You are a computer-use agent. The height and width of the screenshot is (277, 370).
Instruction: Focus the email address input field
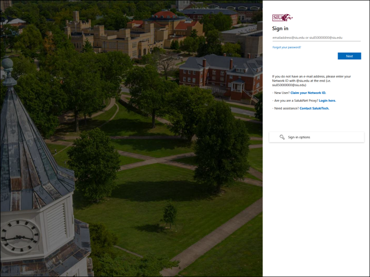click(316, 38)
